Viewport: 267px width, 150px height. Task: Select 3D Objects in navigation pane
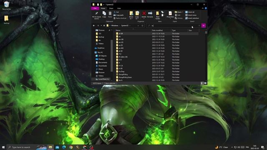101,56
